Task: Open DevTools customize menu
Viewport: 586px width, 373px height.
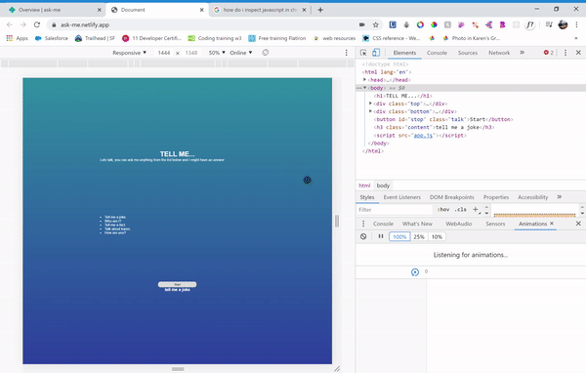Action: pyautogui.click(x=565, y=53)
